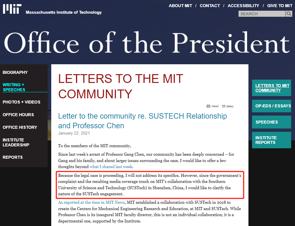The image size is (295, 226).
Task: Follow 'what I shared last week' link
Action: pos(111,167)
